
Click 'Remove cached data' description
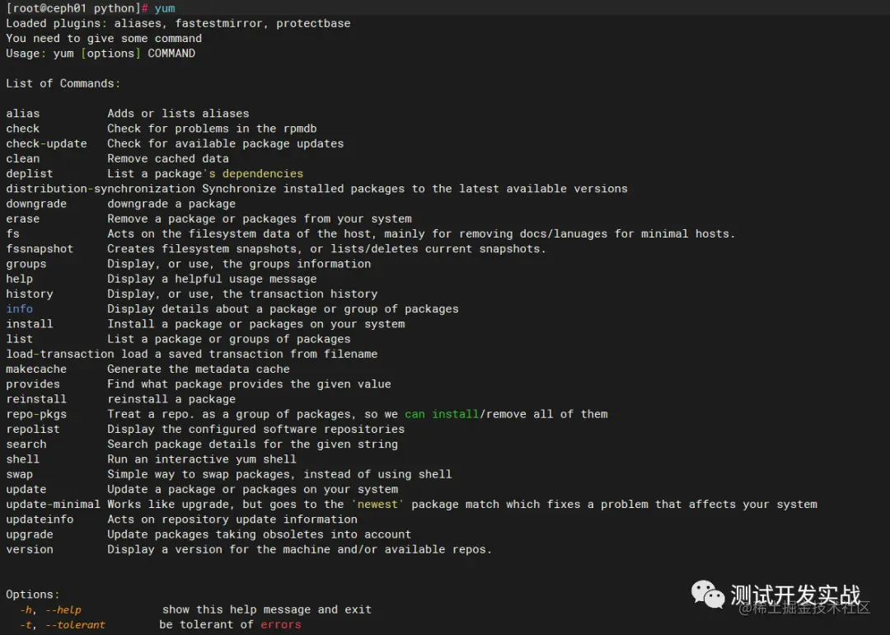point(168,158)
